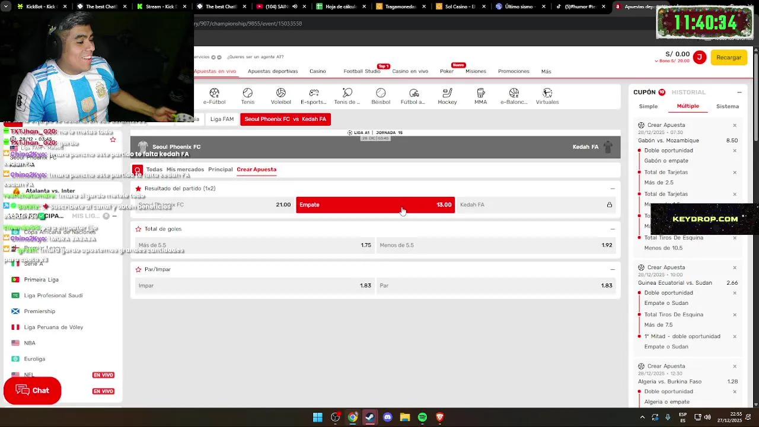This screenshot has height=427, width=759.
Task: Remove Gabón vs. Mozambique from coupon
Action: click(x=735, y=125)
